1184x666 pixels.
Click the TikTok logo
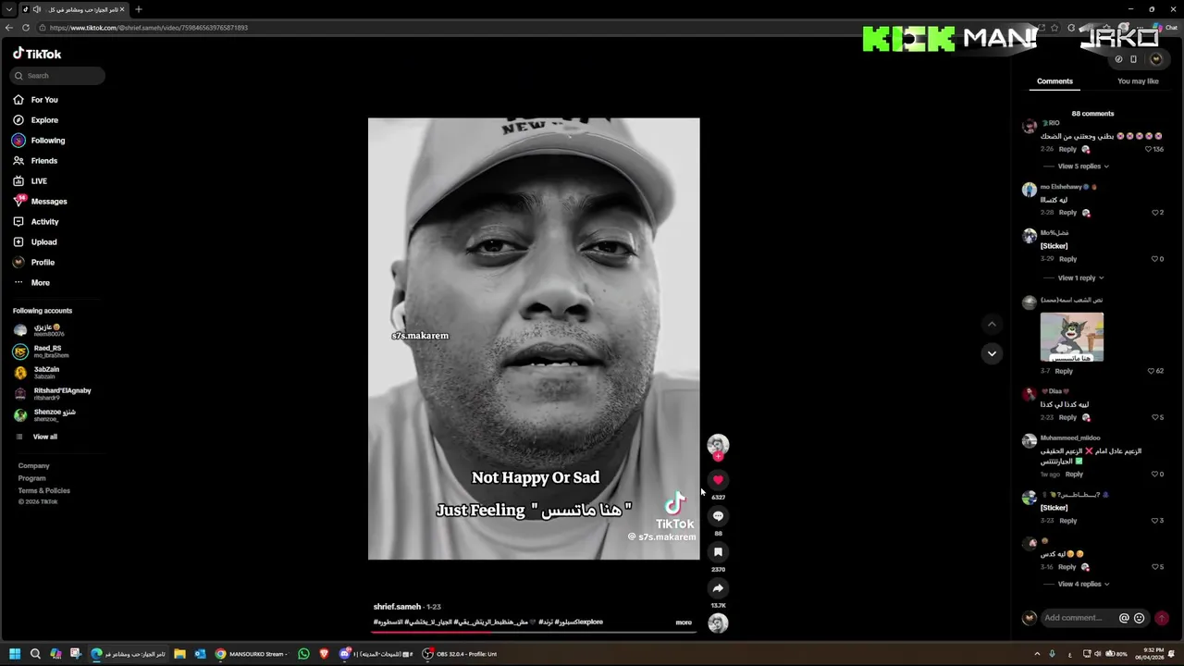coord(37,54)
